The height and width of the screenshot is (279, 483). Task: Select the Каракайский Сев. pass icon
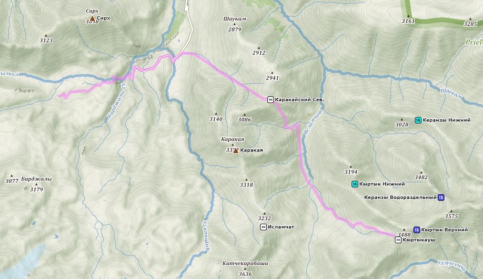coord(270,100)
